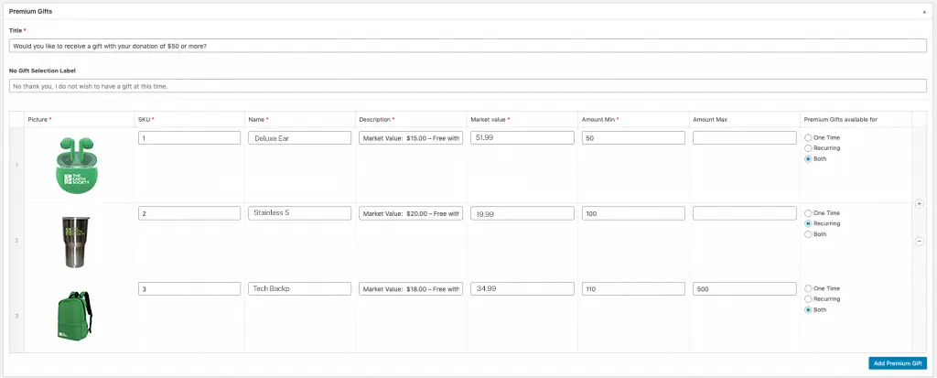Click the plus icon to add row
This screenshot has height=378, width=937.
pos(919,204)
